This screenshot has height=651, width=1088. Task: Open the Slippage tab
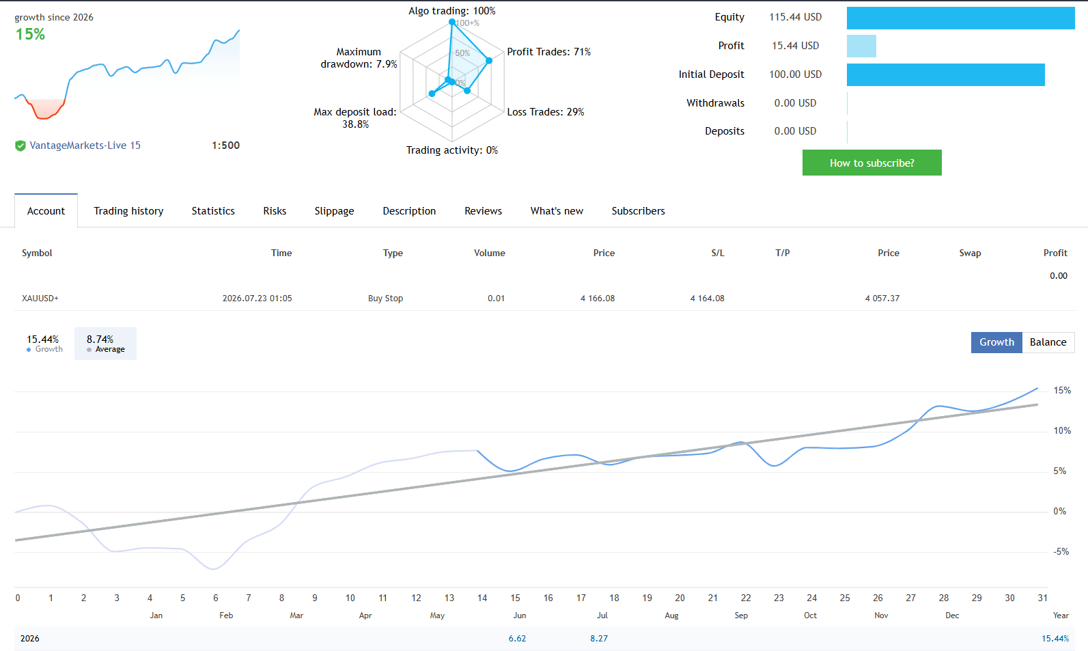click(334, 211)
